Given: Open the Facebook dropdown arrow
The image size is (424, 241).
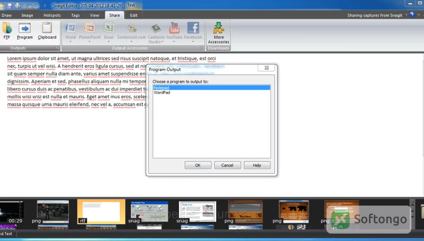Looking at the screenshot, I should pyautogui.click(x=193, y=42).
